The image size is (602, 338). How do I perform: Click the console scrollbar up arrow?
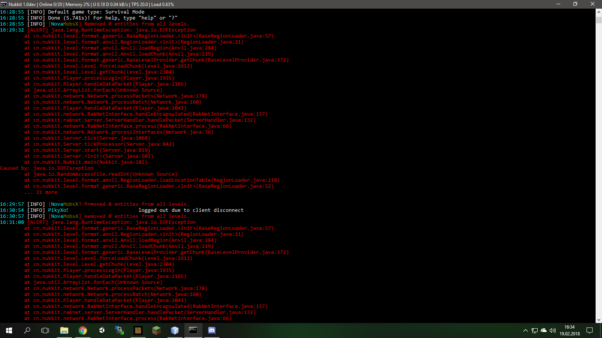click(x=599, y=12)
